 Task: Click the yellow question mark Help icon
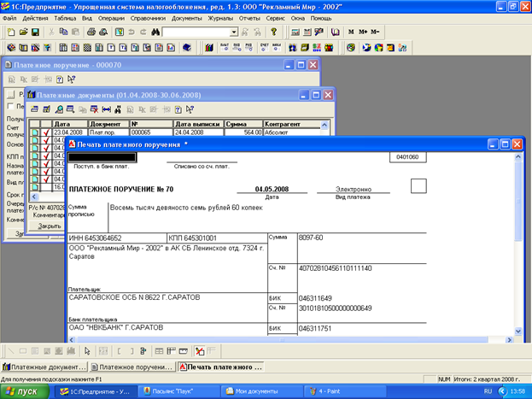(x=273, y=32)
